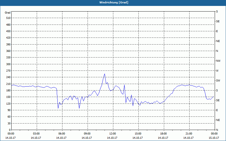Viewport: 226px width, 141px height.
Task: Click the y-axis value 360
Action: tap(8, 51)
